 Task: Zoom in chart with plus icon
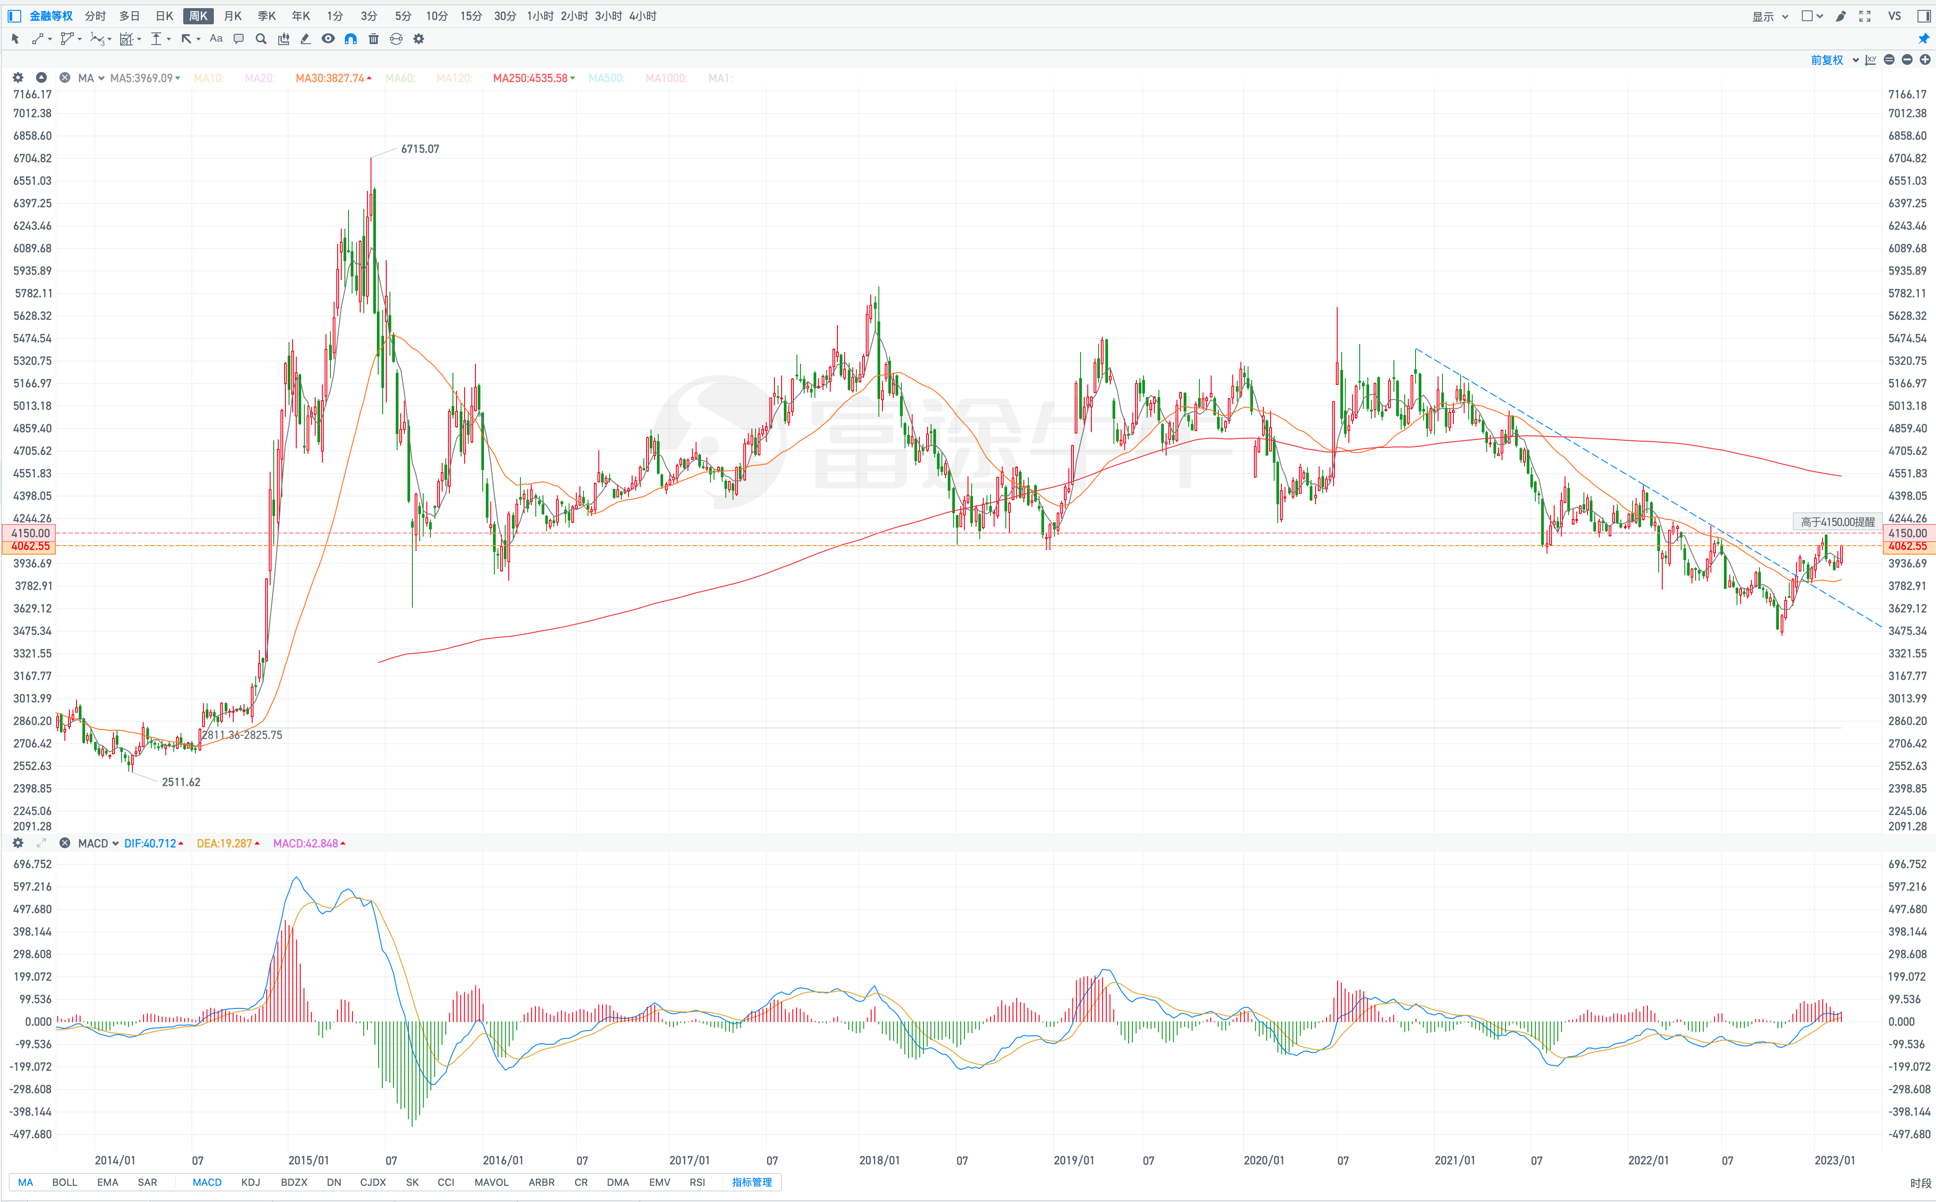[1925, 59]
